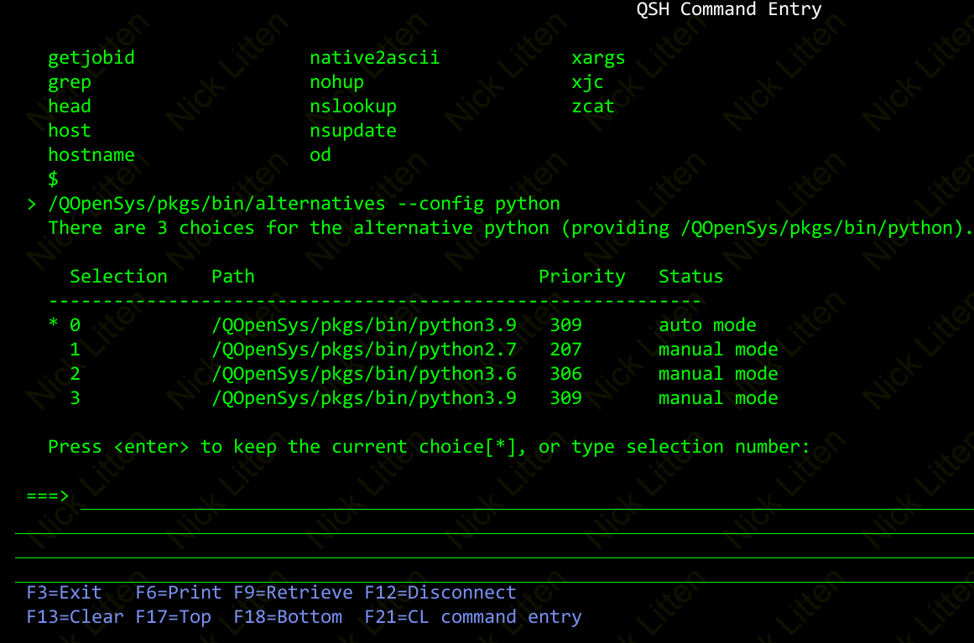Image resolution: width=974 pixels, height=643 pixels.
Task: Click manual mode status for python3.6
Action: coord(718,373)
